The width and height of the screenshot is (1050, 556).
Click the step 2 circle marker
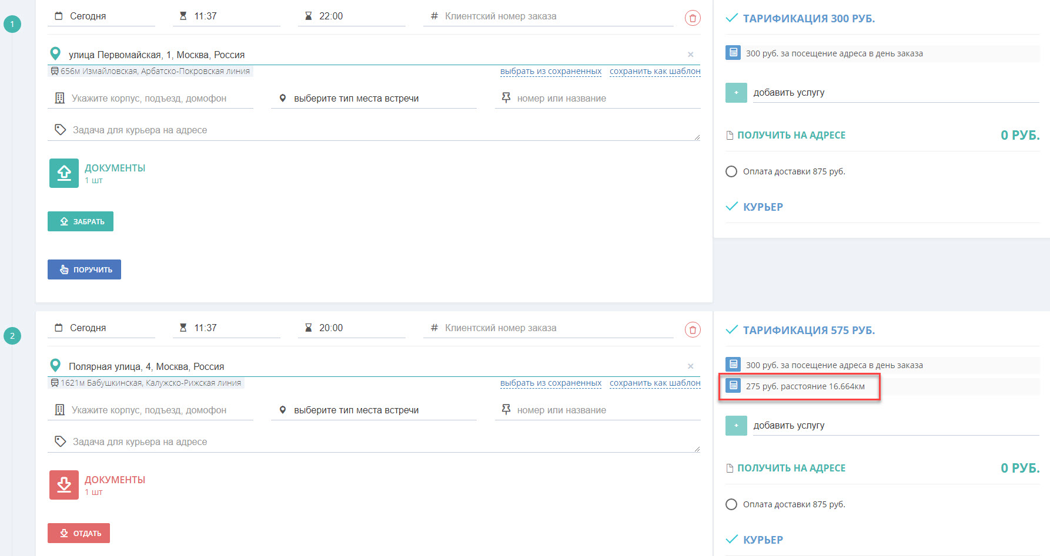(x=12, y=336)
